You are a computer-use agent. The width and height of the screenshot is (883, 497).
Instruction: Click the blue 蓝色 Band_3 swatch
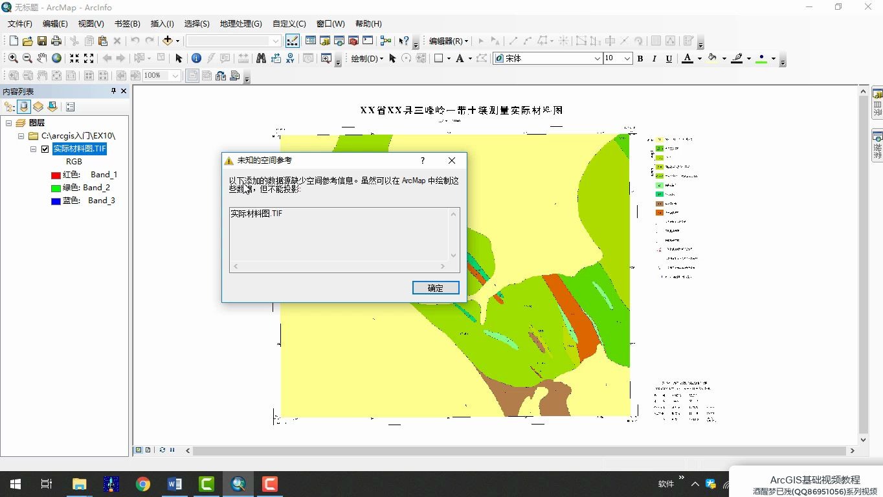56,201
